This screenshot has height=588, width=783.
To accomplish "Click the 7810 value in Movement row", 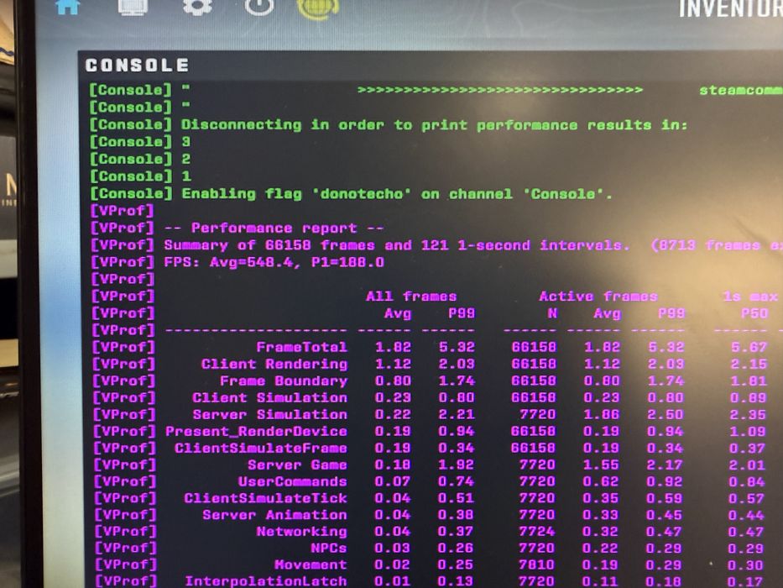I will point(537,565).
